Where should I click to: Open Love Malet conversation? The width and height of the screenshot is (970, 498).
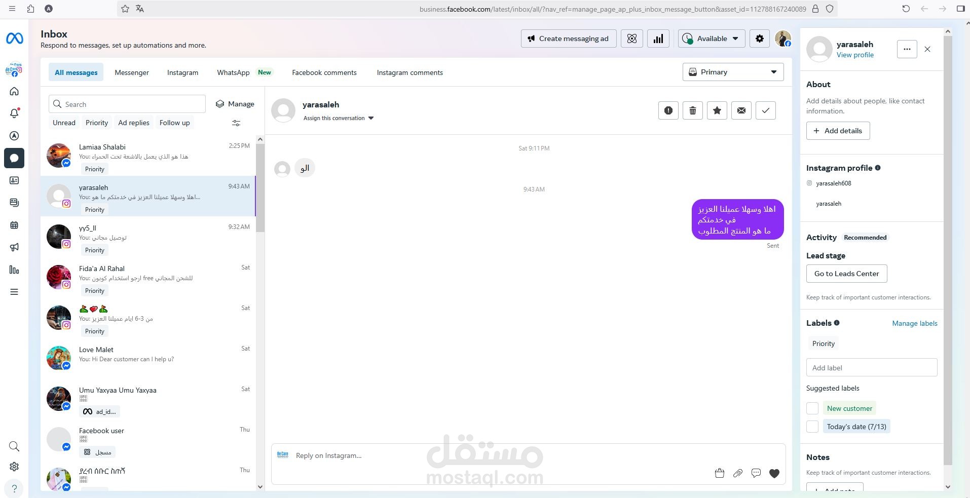148,359
